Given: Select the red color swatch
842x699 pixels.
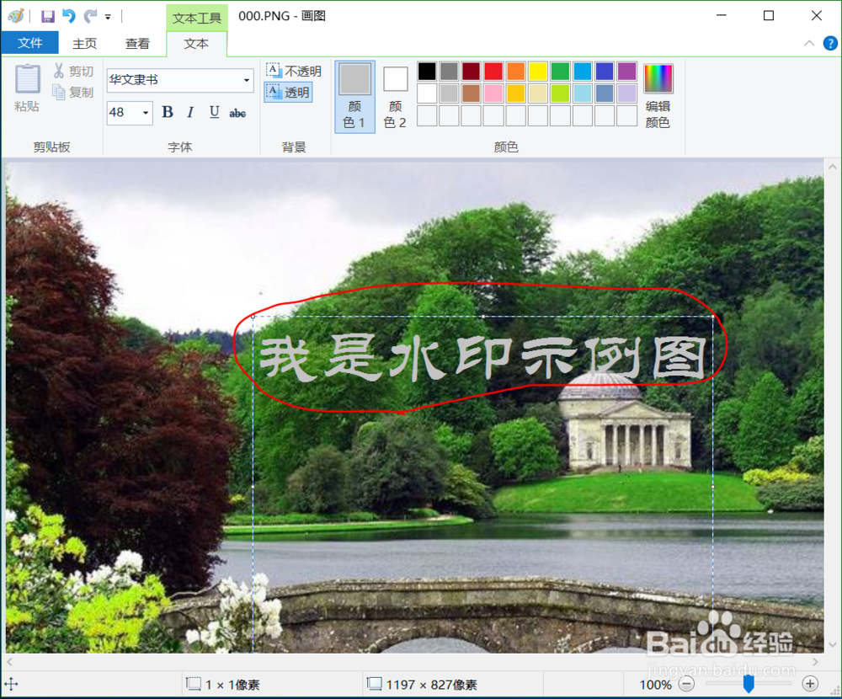Looking at the screenshot, I should pos(492,71).
